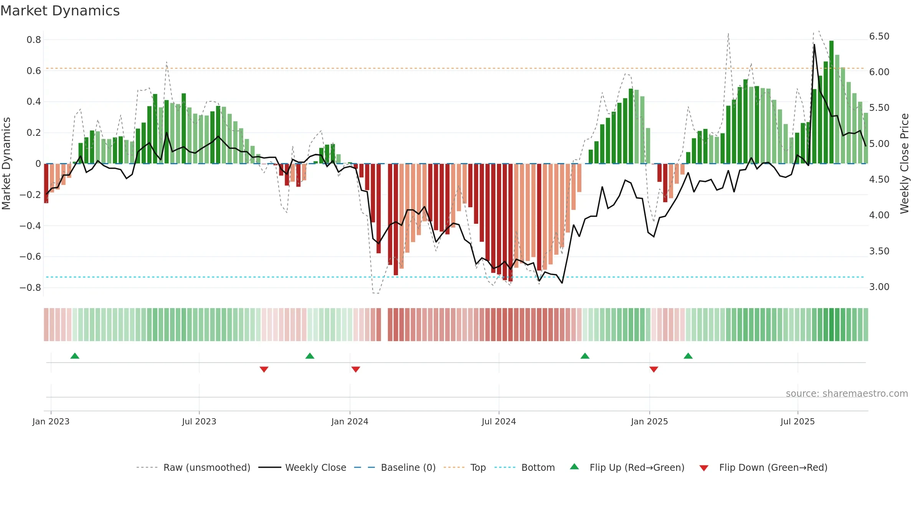Toggle the Bottom legend entry
This screenshot has height=518, width=921.
click(525, 467)
